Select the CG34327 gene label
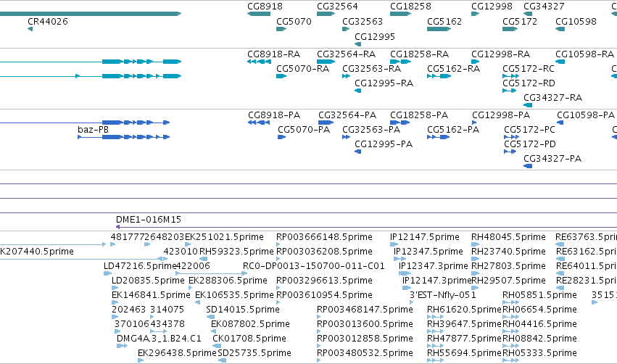The width and height of the screenshot is (617, 364). [x=544, y=7]
